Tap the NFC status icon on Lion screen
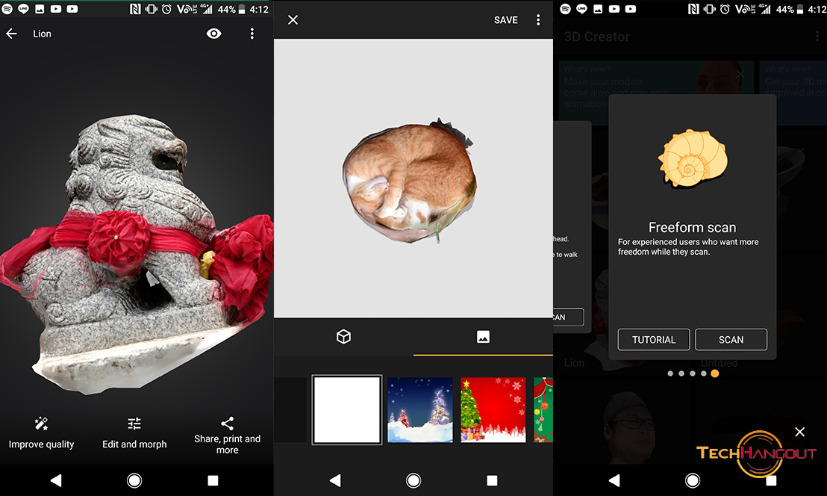This screenshot has width=827, height=496. tap(135, 9)
